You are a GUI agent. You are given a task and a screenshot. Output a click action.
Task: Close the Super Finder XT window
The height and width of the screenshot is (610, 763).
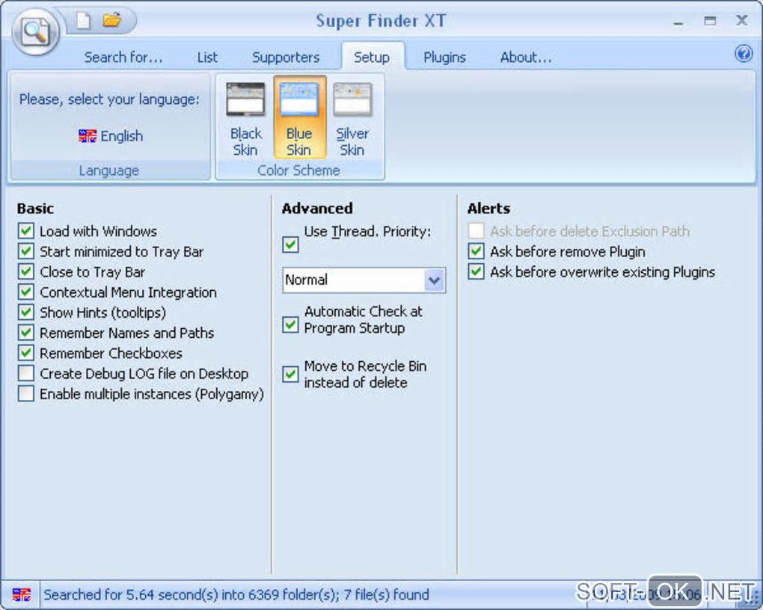[x=742, y=20]
